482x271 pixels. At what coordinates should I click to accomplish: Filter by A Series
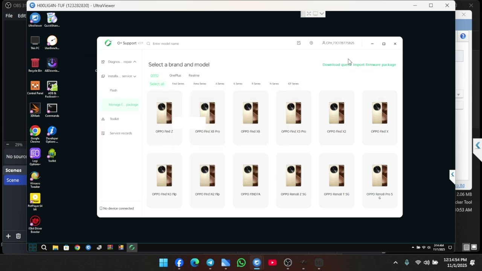click(x=220, y=84)
